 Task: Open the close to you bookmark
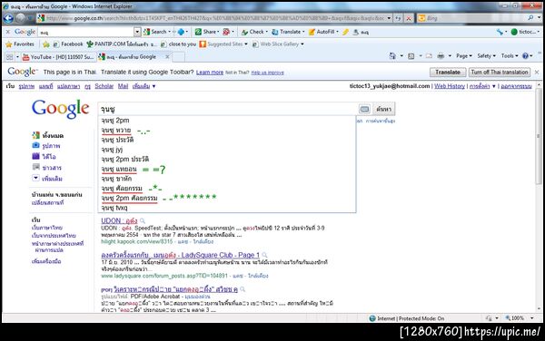point(179,44)
